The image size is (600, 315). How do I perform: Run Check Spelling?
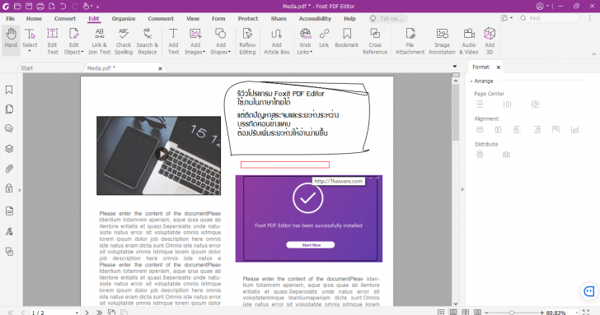[124, 41]
